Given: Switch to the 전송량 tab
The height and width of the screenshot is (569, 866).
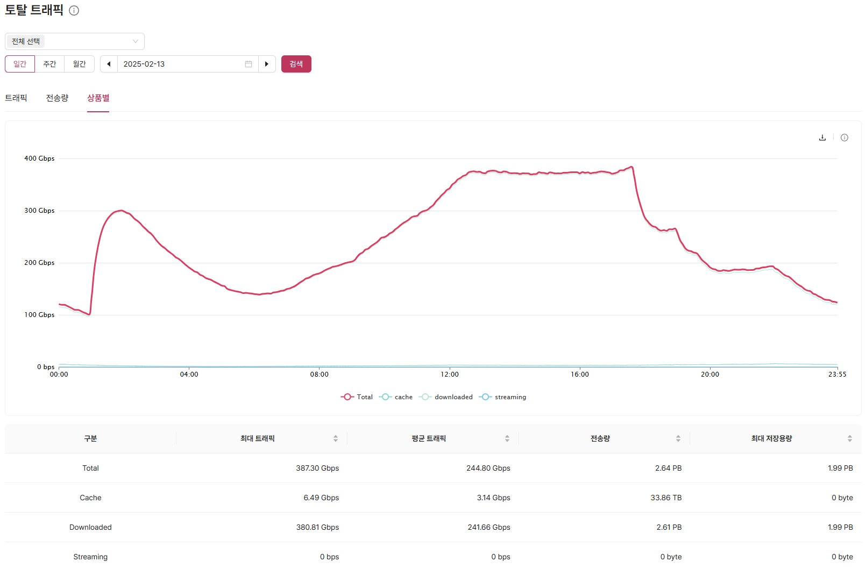Looking at the screenshot, I should point(57,98).
